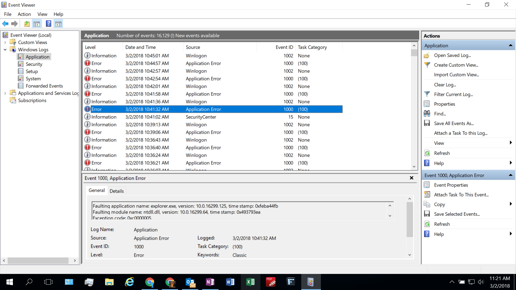Toggle the Show/Hide Console Tree toolbar icon
This screenshot has height=290, width=516.
coord(37,24)
